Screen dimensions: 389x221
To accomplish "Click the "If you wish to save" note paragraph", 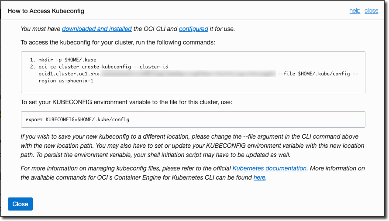I will point(192,146).
